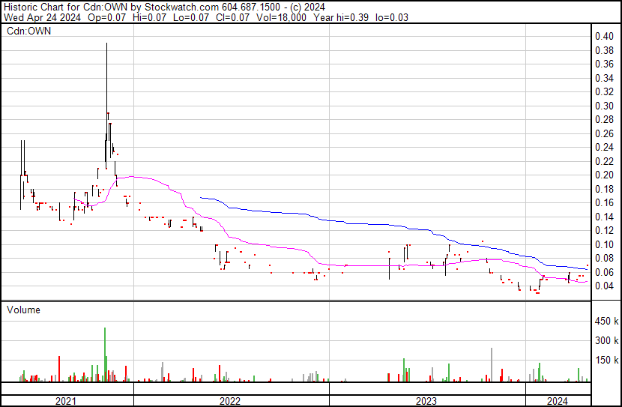622x407 pixels.
Task: Click the Year hi=0.39 readout
Action: tap(341, 17)
